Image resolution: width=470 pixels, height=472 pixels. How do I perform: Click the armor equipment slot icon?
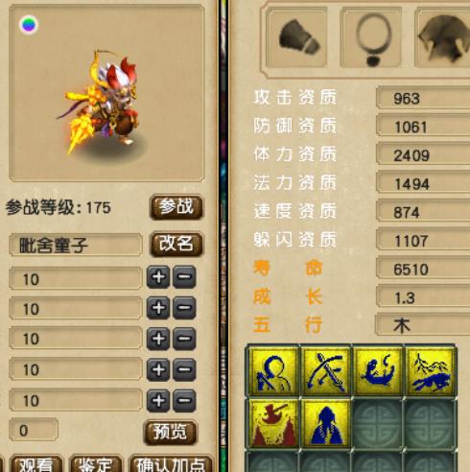click(x=443, y=38)
